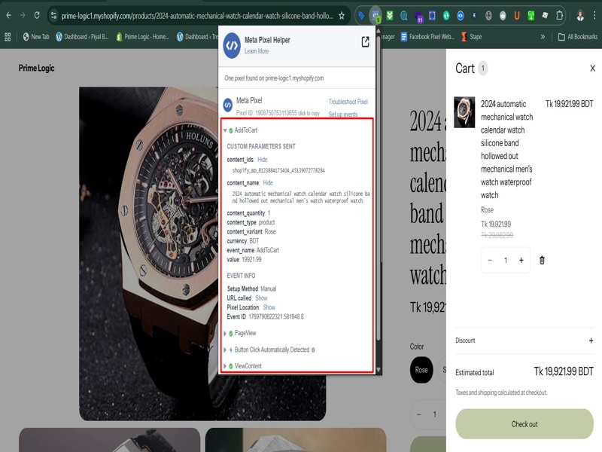Open Facebook Pixel Web... bookmark
Viewport: 602px width, 452px height.
click(427, 37)
